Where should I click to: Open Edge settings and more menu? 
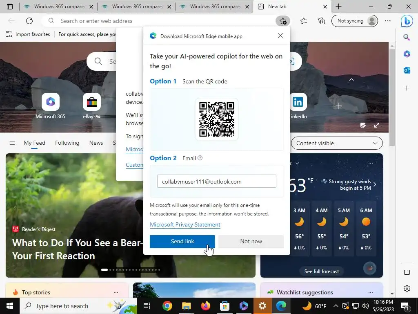pos(388,21)
